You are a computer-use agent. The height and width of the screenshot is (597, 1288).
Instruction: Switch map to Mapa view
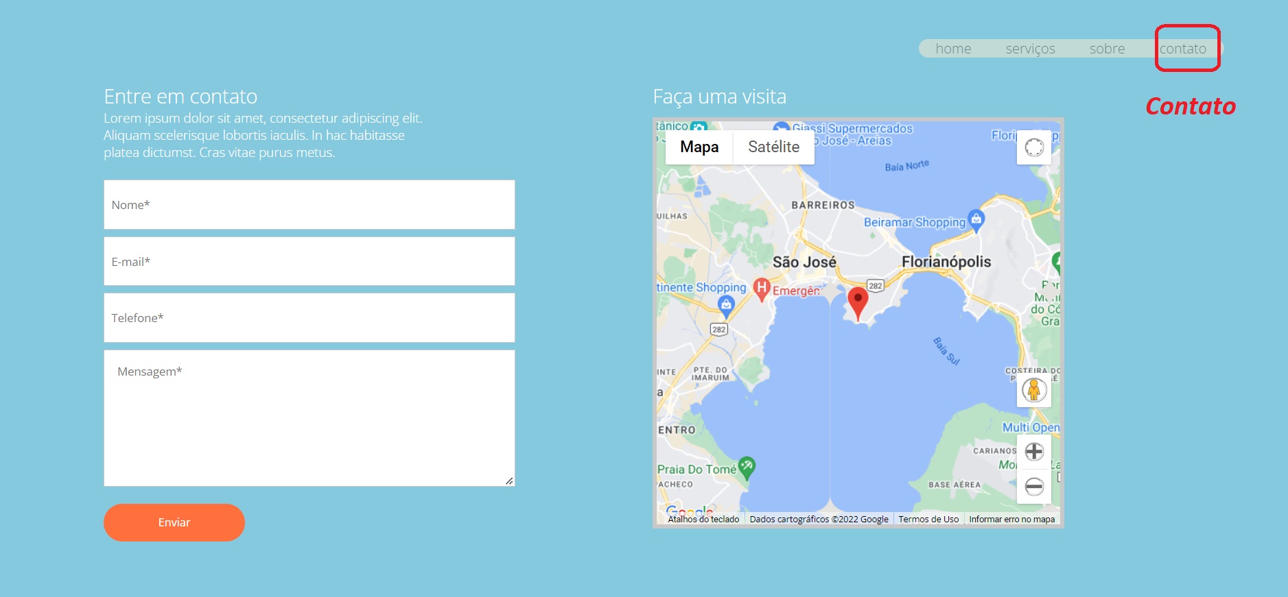[699, 147]
